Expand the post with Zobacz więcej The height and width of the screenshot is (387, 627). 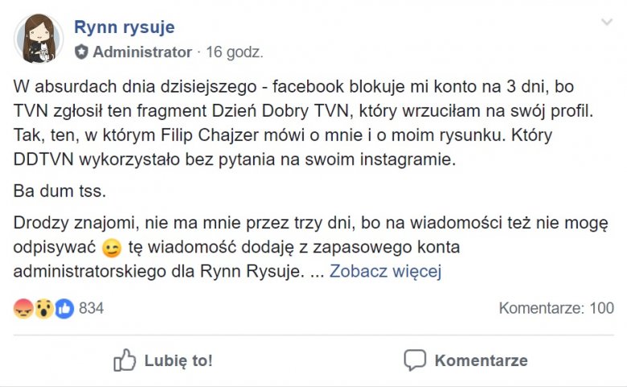tap(385, 271)
